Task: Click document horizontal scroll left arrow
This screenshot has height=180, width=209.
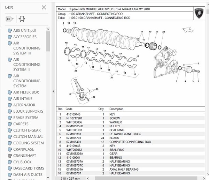Action: click(88, 178)
